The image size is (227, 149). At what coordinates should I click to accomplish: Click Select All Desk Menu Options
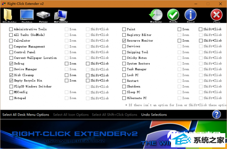[x=26, y=115]
